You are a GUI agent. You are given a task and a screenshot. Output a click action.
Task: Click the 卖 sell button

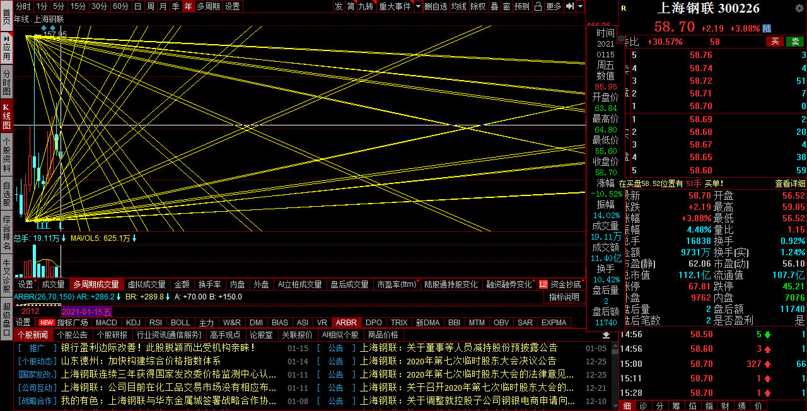pyautogui.click(x=795, y=42)
